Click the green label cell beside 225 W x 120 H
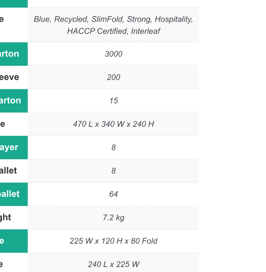This screenshot has height=272, width=266. click(13, 241)
